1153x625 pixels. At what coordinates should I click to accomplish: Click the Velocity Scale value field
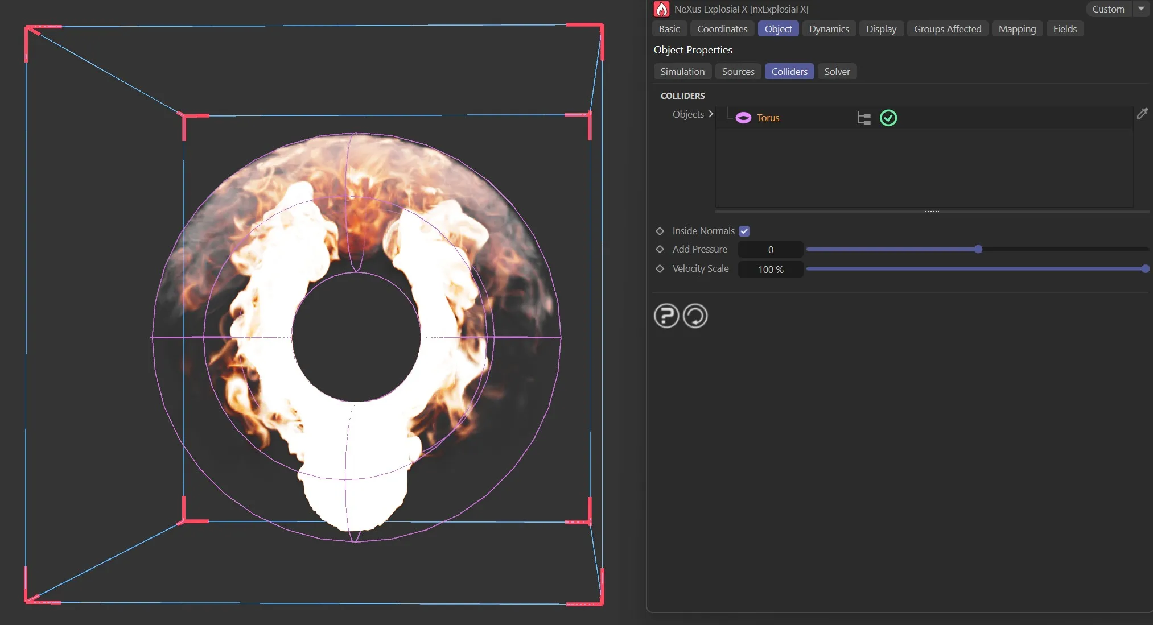(x=771, y=270)
